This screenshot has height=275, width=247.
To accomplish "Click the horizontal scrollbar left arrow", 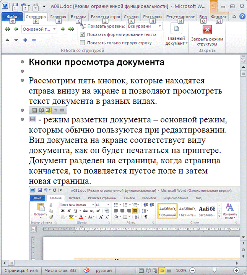I will click(x=5, y=263).
